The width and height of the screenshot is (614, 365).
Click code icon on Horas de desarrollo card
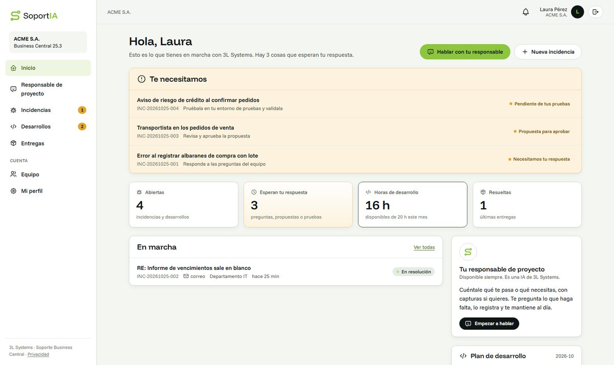pyautogui.click(x=368, y=192)
